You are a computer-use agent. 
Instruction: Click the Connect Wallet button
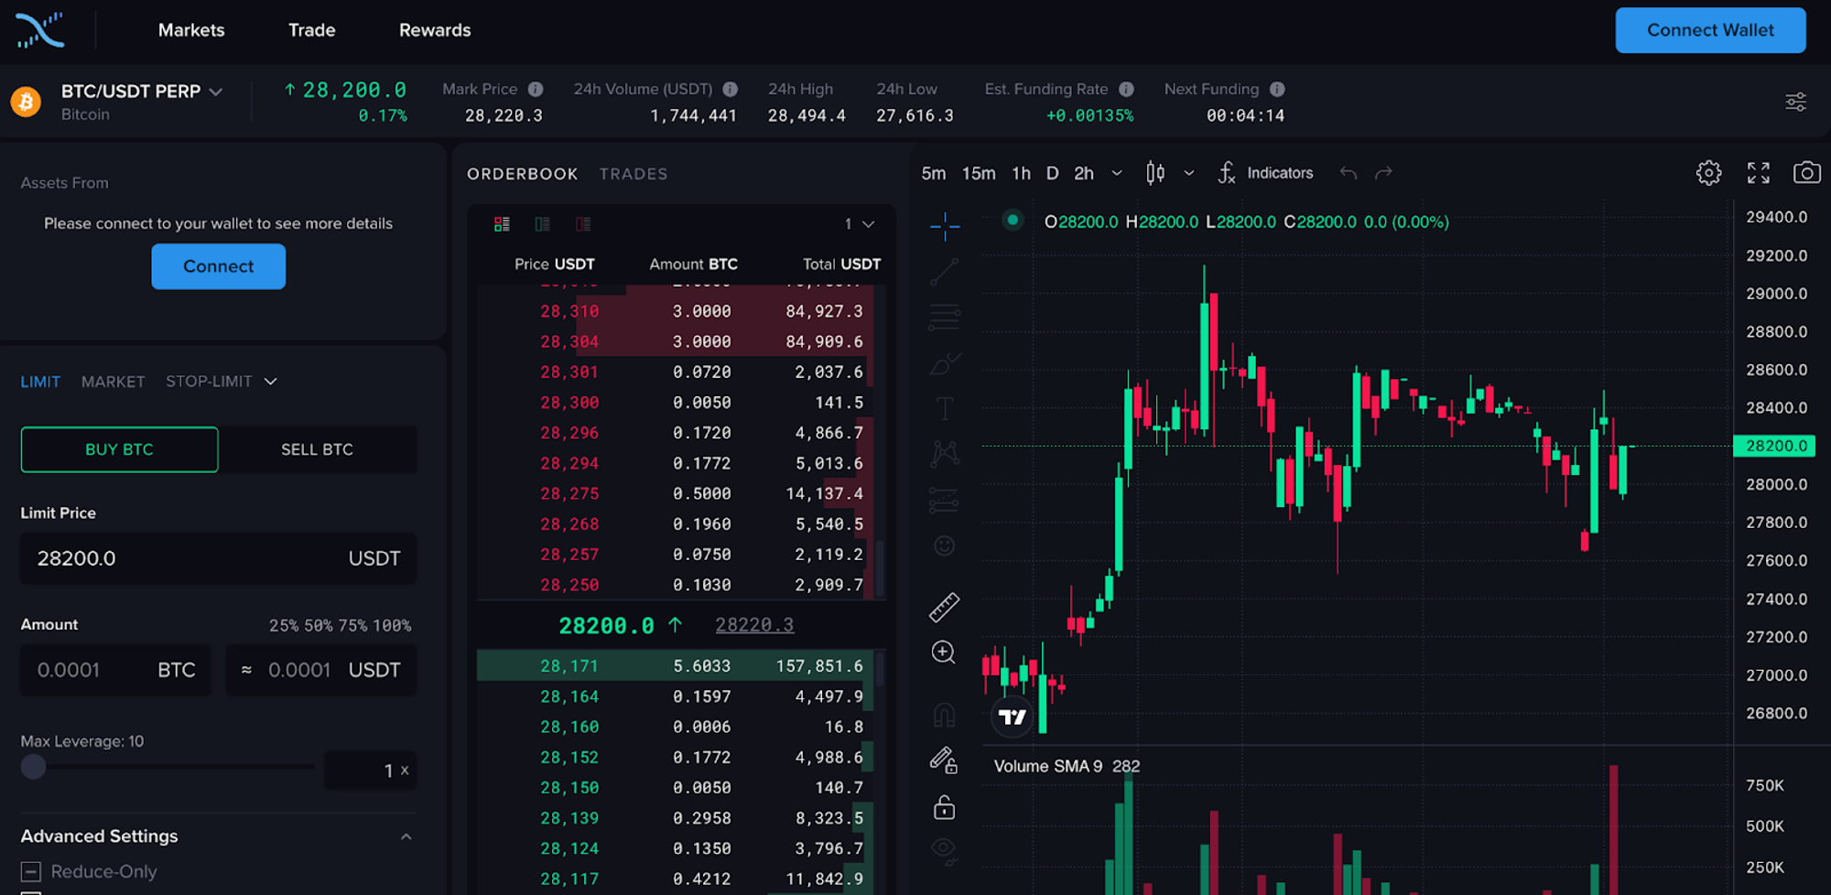pyautogui.click(x=1710, y=30)
